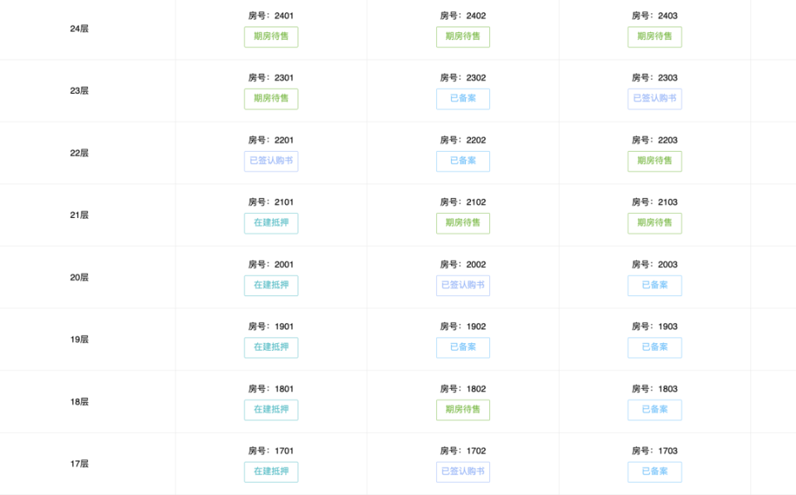Click the 期房待售 button for room 2403

pyautogui.click(x=655, y=37)
